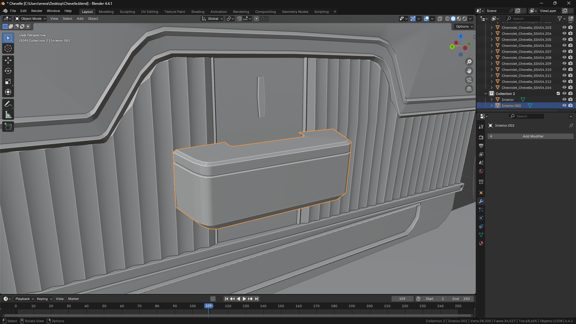Open the Keying dropdown in timeline
The width and height of the screenshot is (576, 324).
tap(44, 299)
